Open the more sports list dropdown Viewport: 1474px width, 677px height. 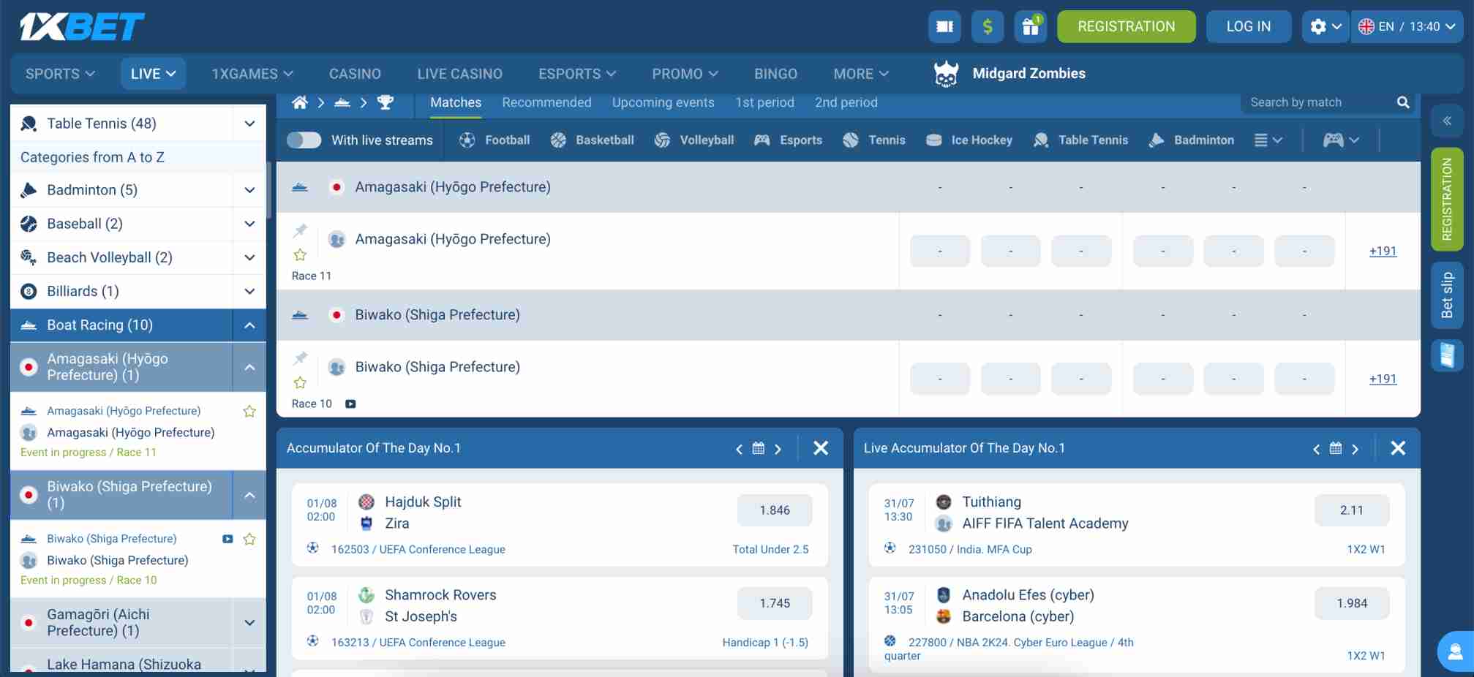(1268, 140)
